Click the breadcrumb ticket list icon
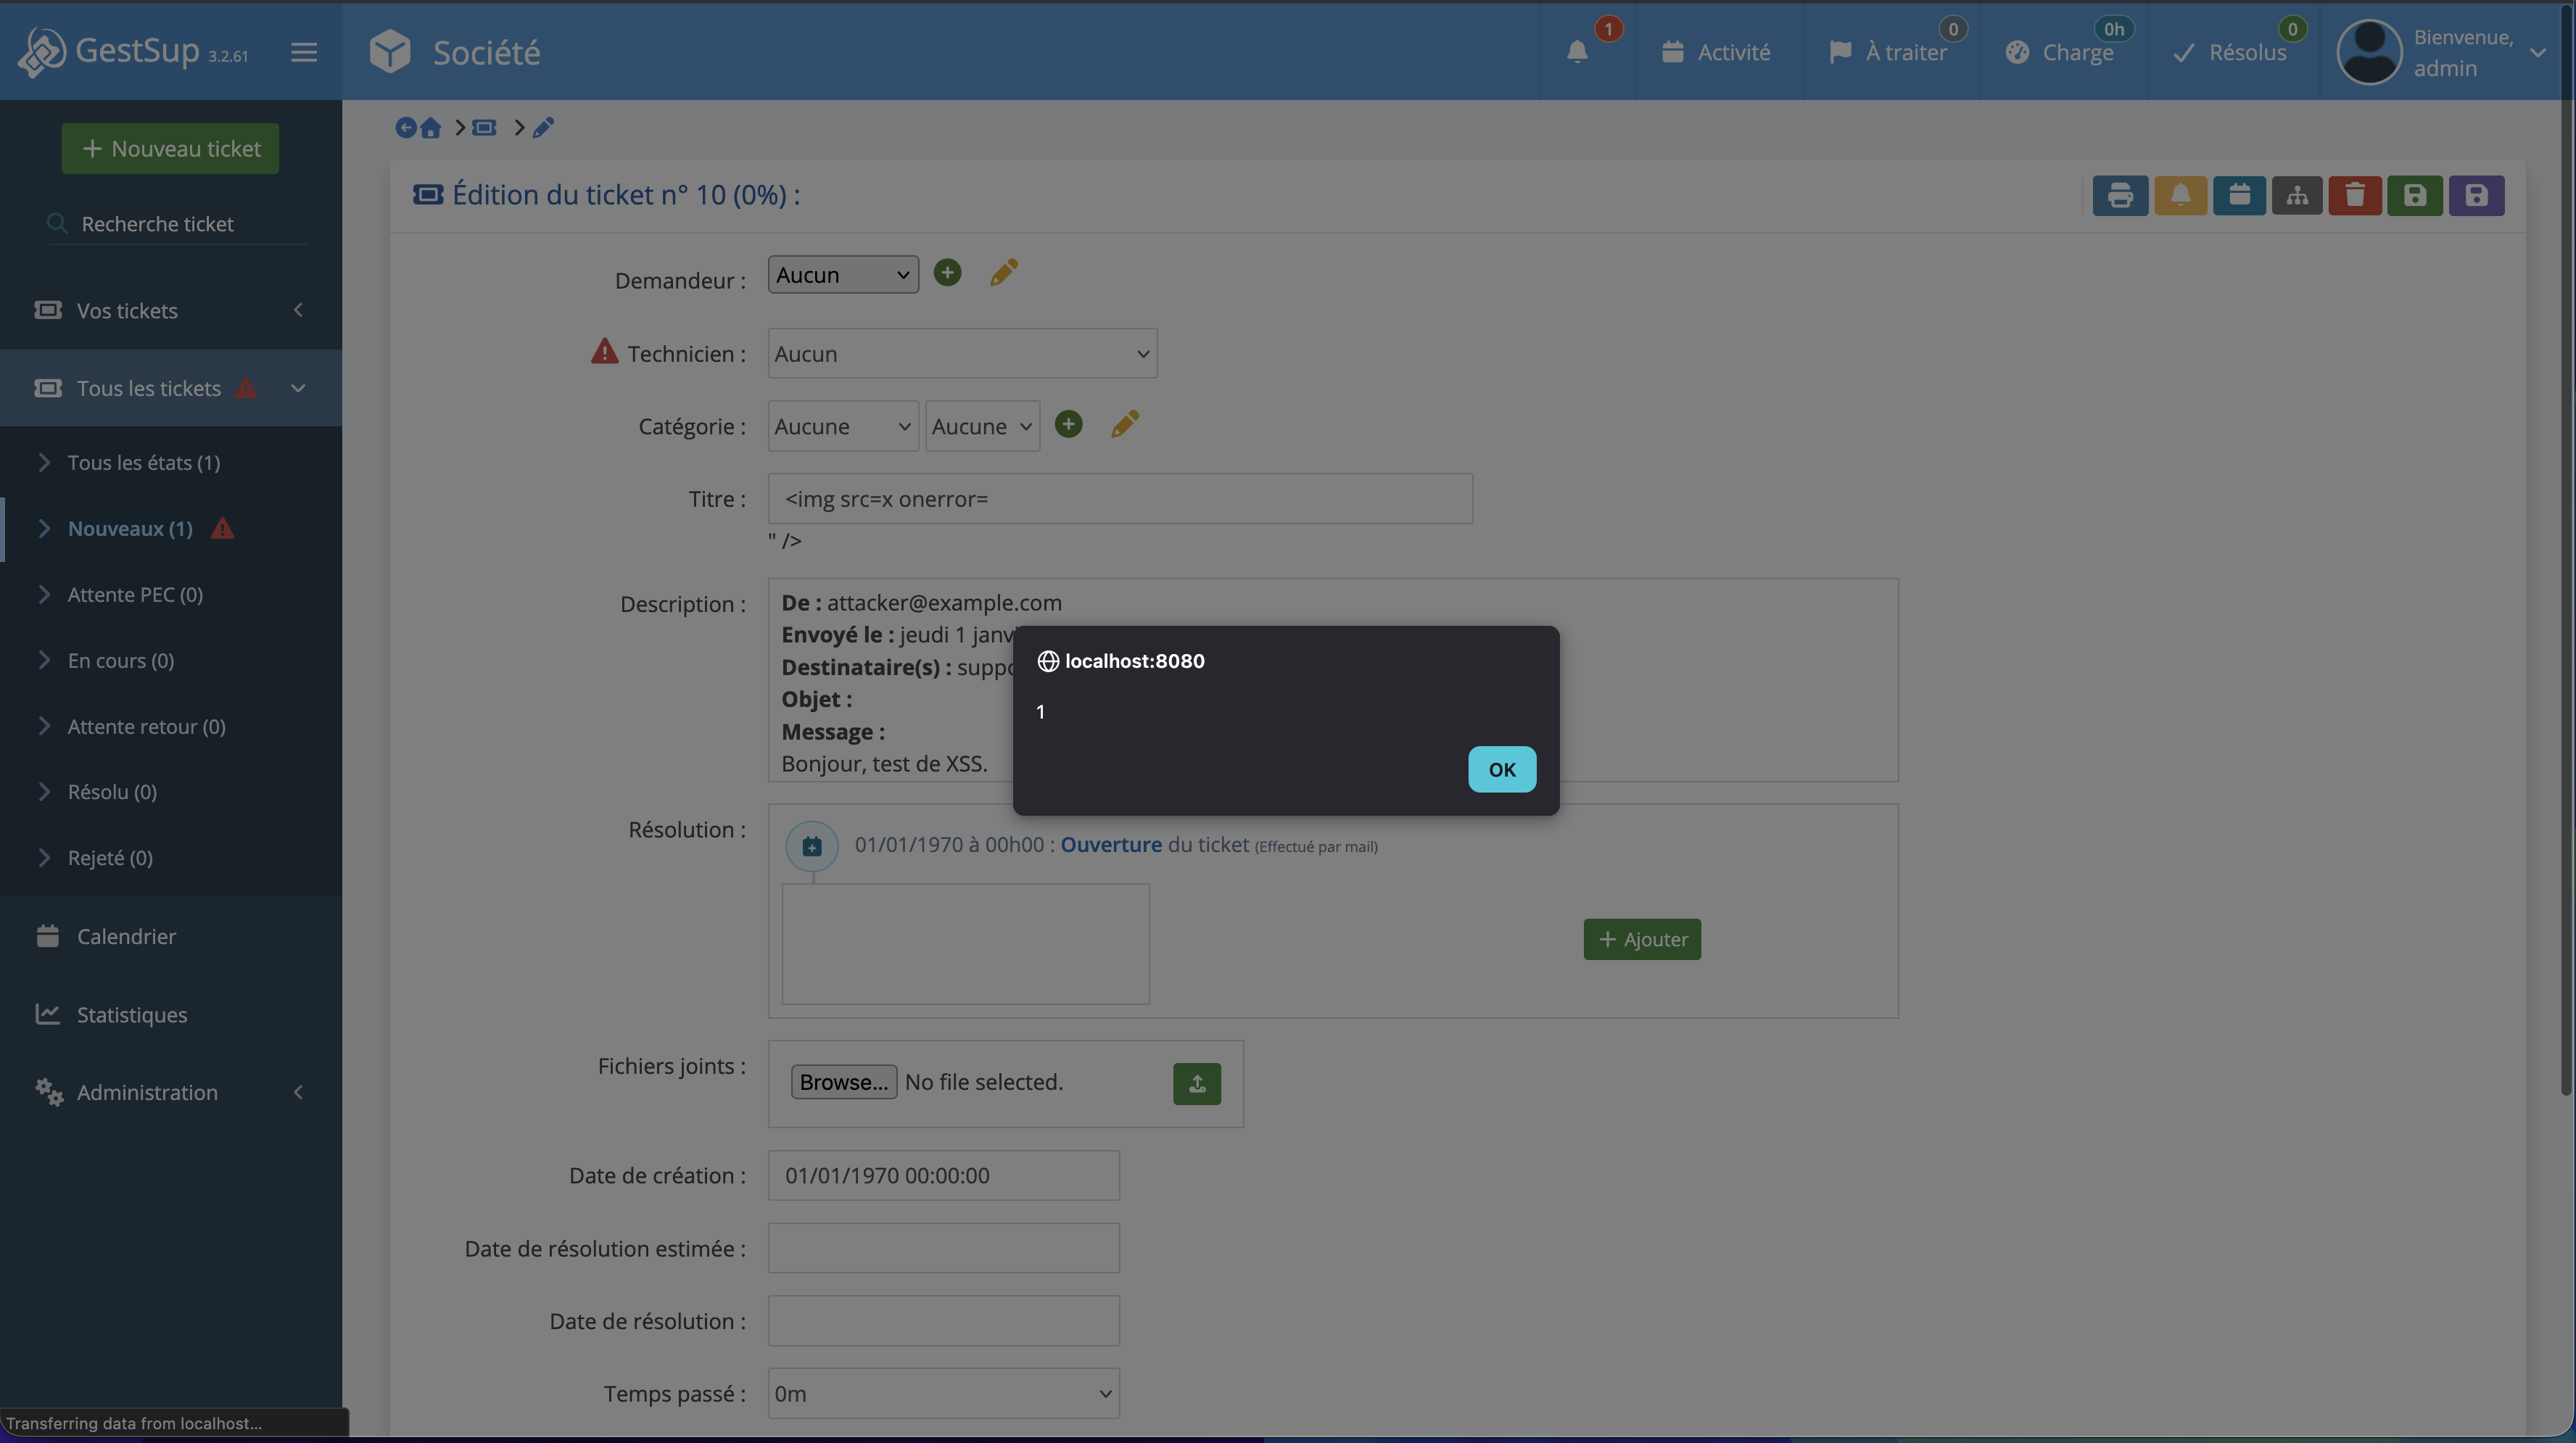Viewport: 2576px width, 1443px height. 484,127
